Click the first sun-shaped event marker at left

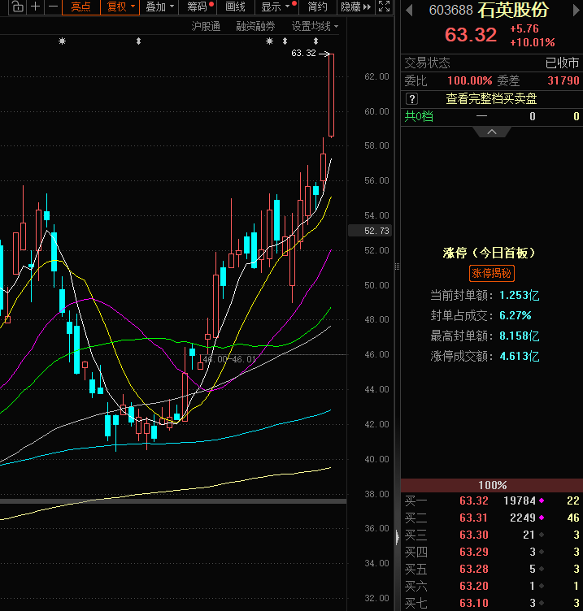pos(62,41)
